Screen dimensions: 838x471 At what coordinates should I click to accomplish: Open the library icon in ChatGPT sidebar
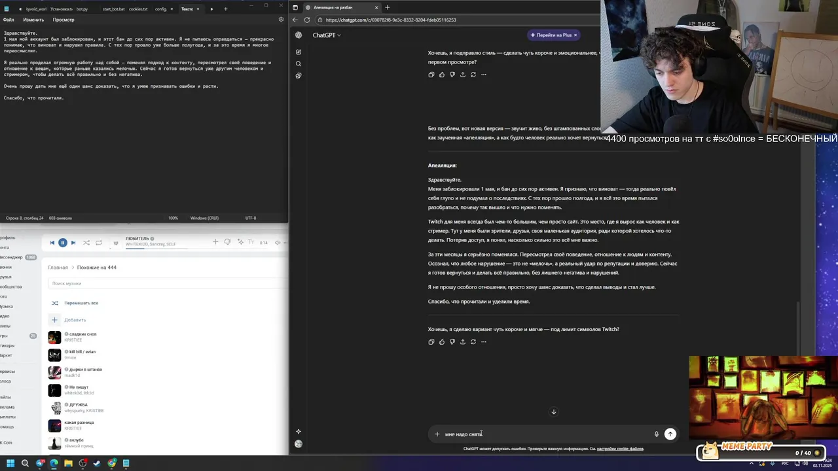click(x=299, y=75)
